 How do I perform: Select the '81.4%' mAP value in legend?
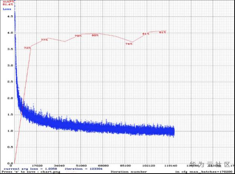coord(8,5)
